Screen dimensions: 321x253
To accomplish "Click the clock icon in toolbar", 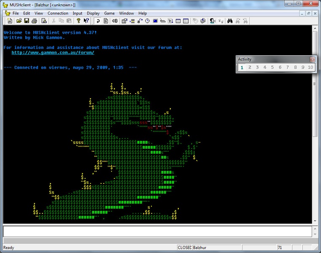I will (148, 21).
